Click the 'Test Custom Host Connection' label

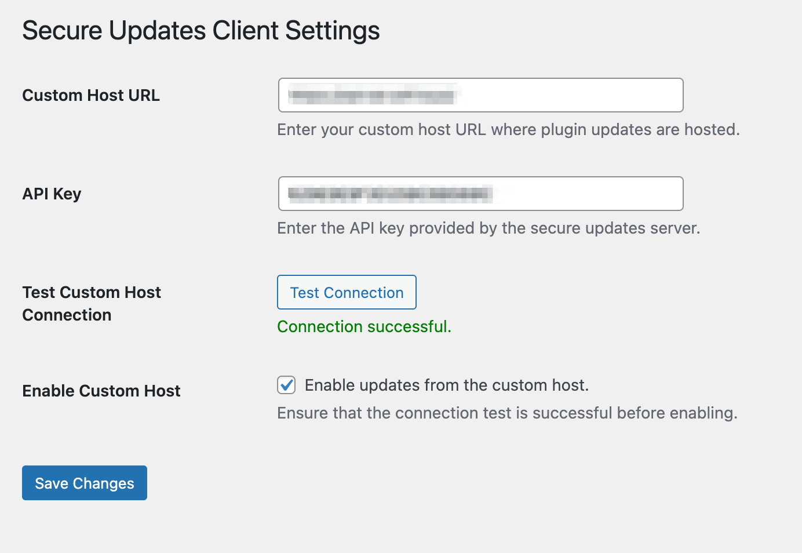[92, 303]
